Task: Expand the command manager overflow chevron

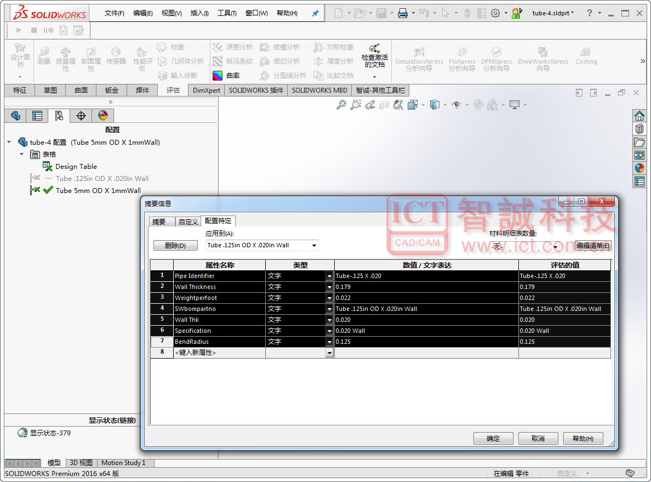Action: pyautogui.click(x=643, y=61)
